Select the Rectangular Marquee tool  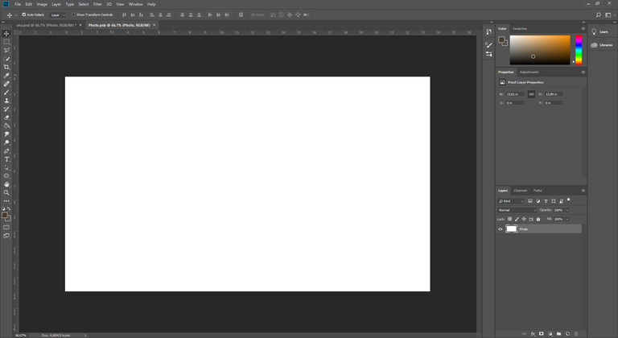coord(6,42)
